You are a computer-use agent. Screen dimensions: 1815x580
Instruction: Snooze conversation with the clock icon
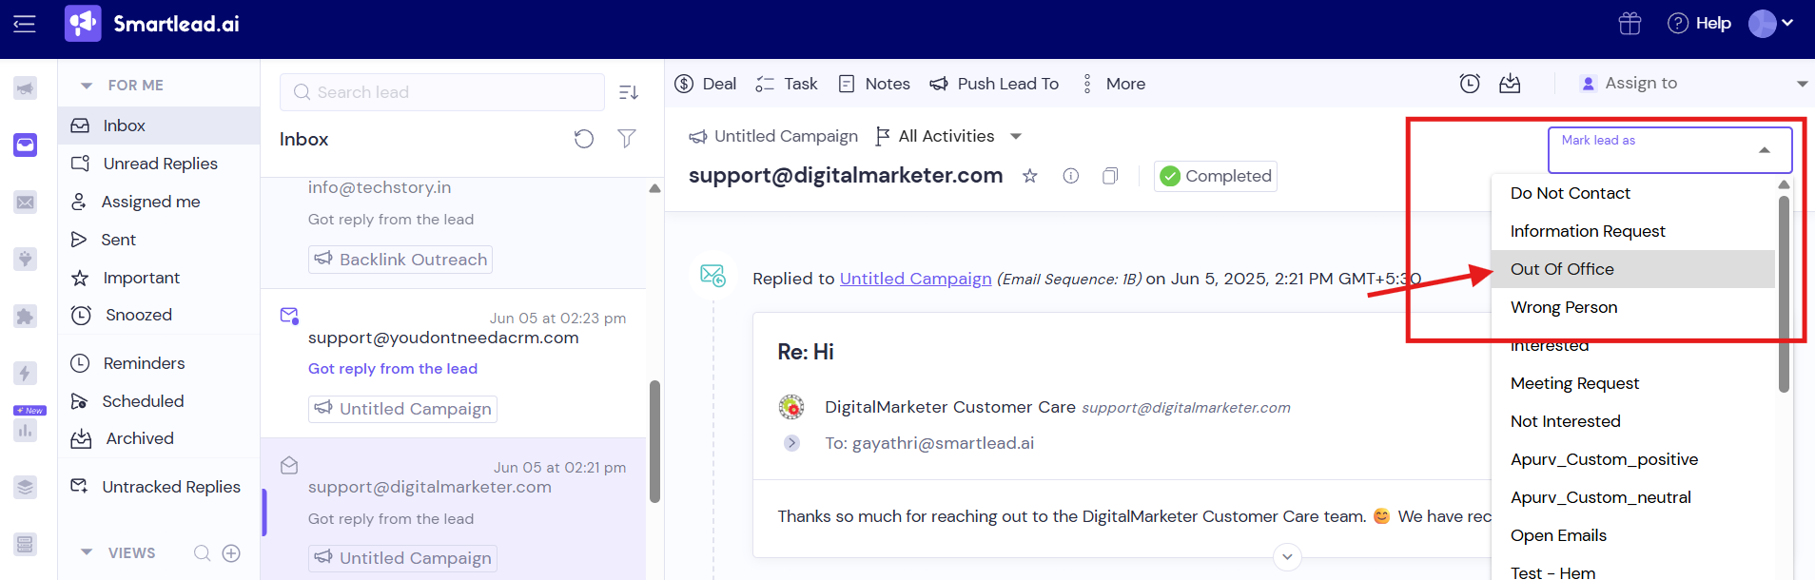point(1470,84)
